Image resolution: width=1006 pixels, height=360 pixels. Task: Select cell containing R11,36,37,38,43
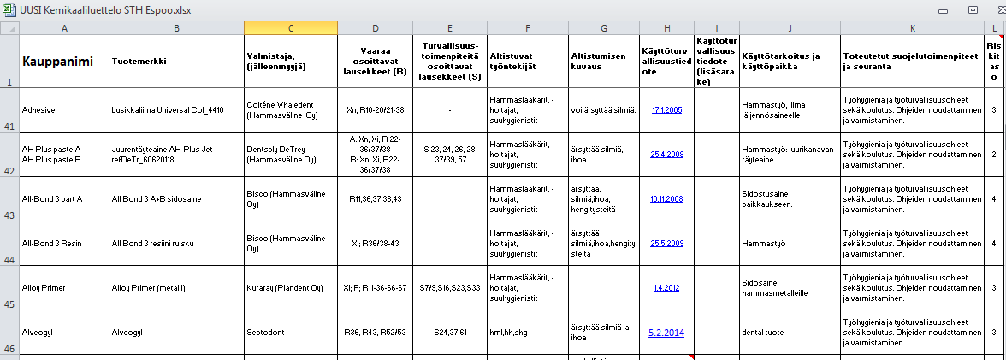tap(376, 199)
